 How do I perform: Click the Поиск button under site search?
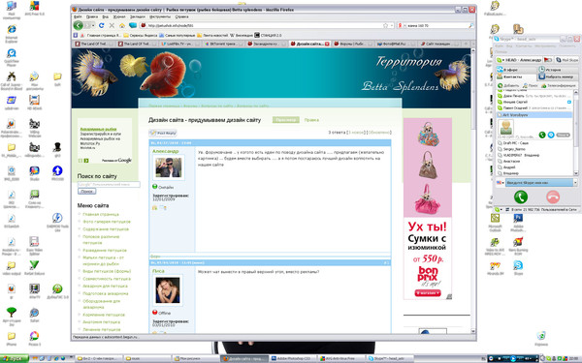(x=87, y=191)
